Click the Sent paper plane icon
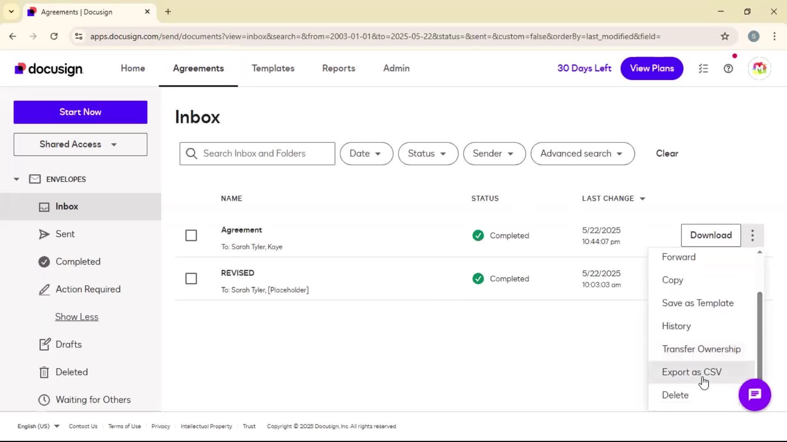Image resolution: width=787 pixels, height=442 pixels. [x=44, y=234]
